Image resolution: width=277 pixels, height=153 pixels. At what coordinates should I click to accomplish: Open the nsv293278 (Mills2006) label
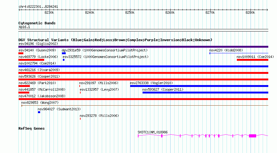coord(99,116)
